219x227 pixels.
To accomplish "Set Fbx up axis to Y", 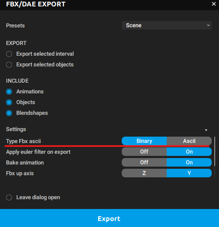I will coord(189,173).
